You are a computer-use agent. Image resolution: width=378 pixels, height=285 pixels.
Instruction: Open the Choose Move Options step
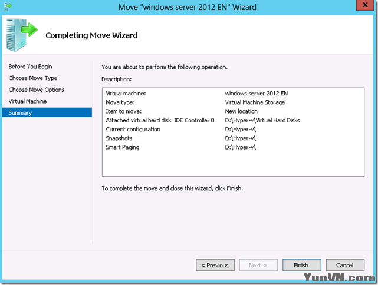point(36,90)
